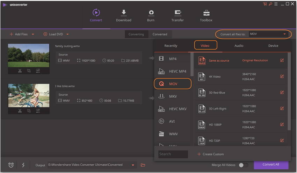Viewport: 297px width, 173px height.
Task: Click the preset list scrollbar
Action: click(x=289, y=91)
